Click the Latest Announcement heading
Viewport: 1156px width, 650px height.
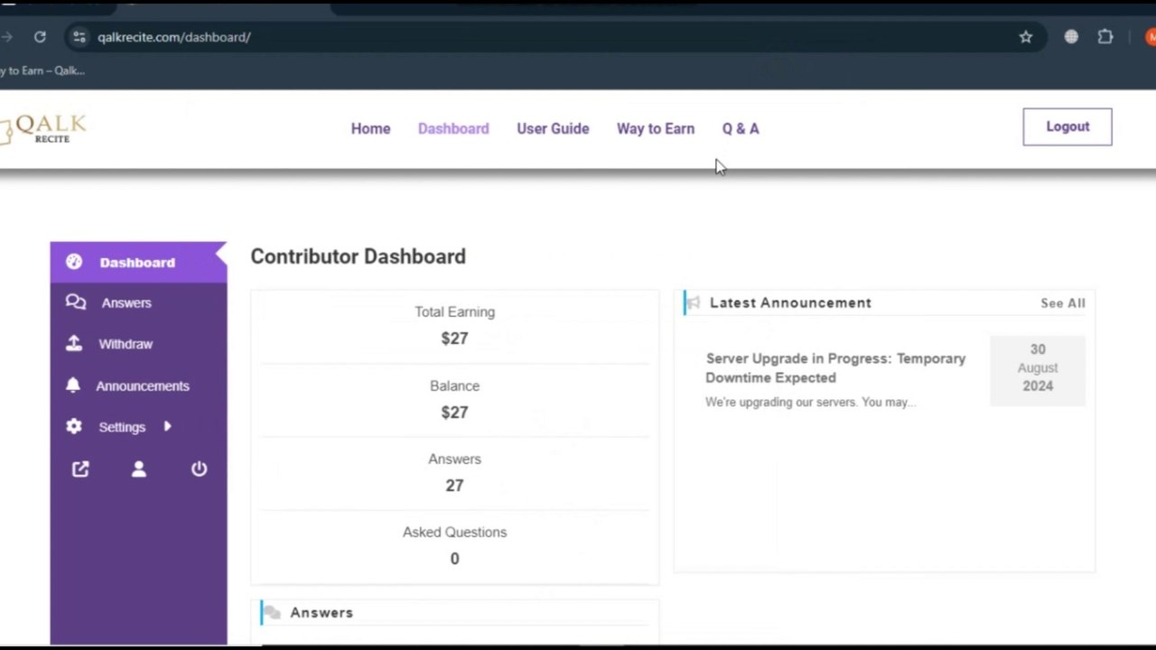point(790,303)
